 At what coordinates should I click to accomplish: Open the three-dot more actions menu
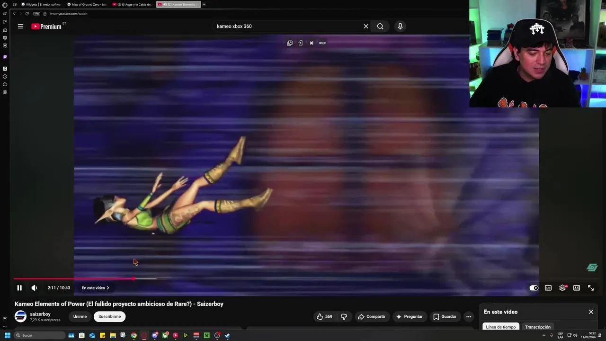coord(469,316)
